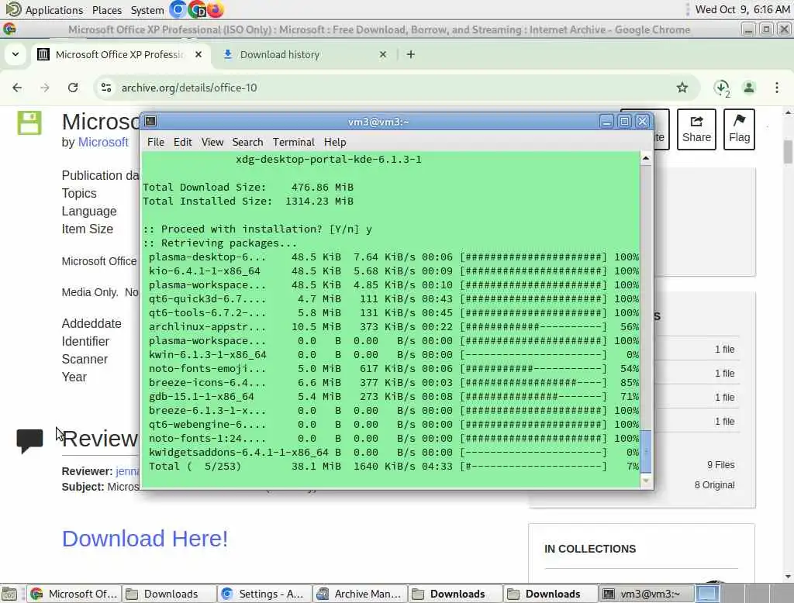
Task: Click the clock showing Wed Oct 9
Action: pyautogui.click(x=742, y=9)
